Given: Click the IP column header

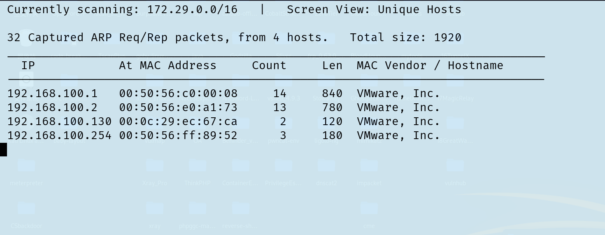Looking at the screenshot, I should click(28, 65).
